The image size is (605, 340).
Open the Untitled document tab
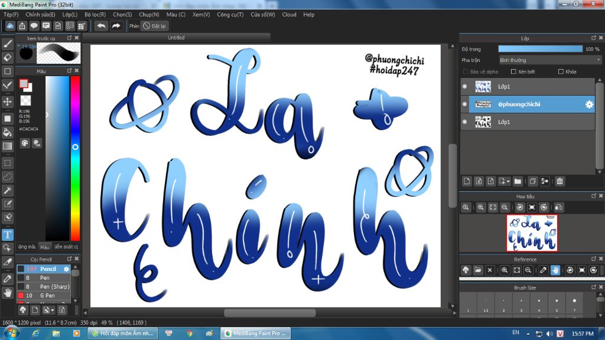(176, 38)
